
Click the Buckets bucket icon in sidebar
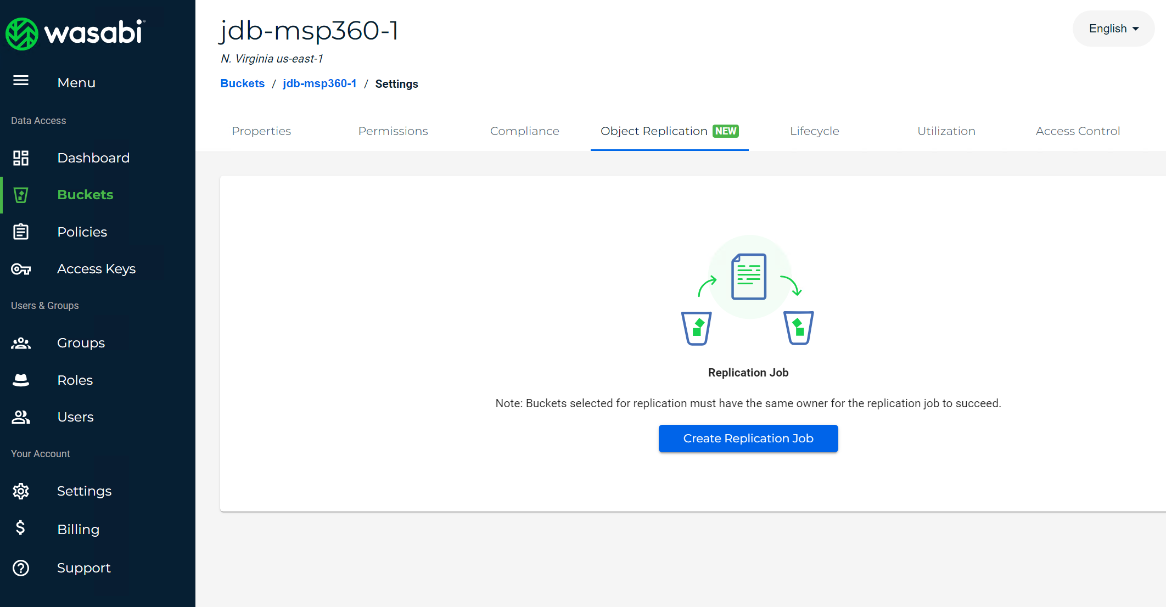(x=21, y=195)
